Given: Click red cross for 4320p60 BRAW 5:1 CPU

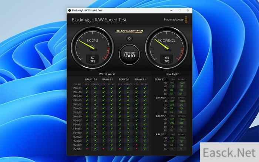Looking at the screenshot, I should (x=120, y=149).
